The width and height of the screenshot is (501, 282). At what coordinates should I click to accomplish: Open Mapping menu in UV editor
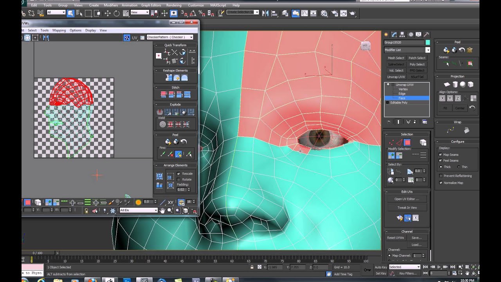pos(59,30)
